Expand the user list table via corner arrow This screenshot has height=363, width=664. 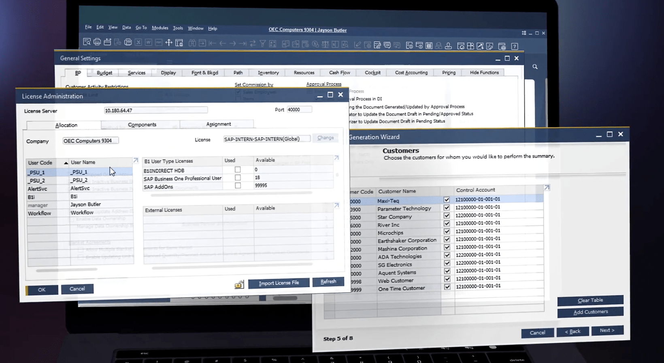[x=136, y=160]
